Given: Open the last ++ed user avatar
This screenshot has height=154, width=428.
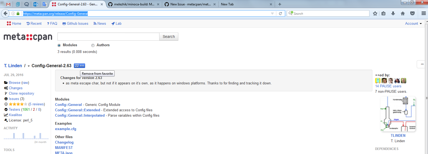Looking at the screenshot, I should 404,81.
